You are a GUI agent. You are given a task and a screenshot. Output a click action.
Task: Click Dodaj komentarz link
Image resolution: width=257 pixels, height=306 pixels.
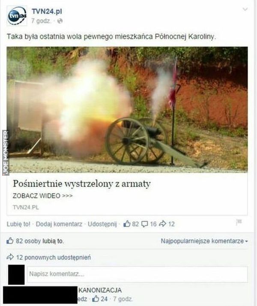59,224
